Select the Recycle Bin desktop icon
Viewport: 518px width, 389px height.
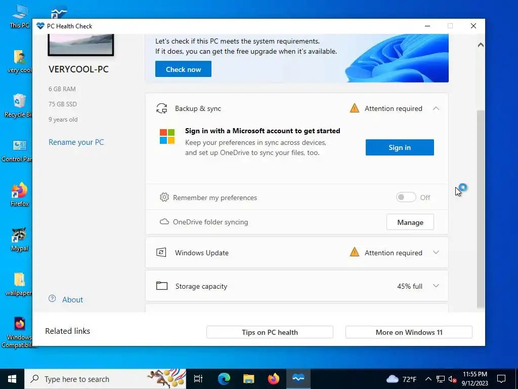(x=19, y=106)
